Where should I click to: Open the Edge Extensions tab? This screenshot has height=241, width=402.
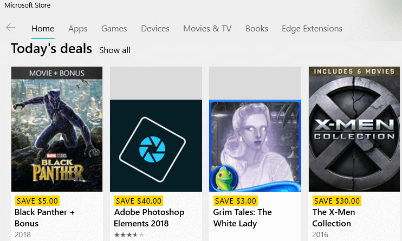[312, 29]
